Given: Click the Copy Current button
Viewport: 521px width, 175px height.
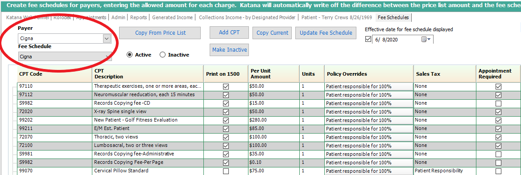Looking at the screenshot, I should pyautogui.click(x=272, y=33).
